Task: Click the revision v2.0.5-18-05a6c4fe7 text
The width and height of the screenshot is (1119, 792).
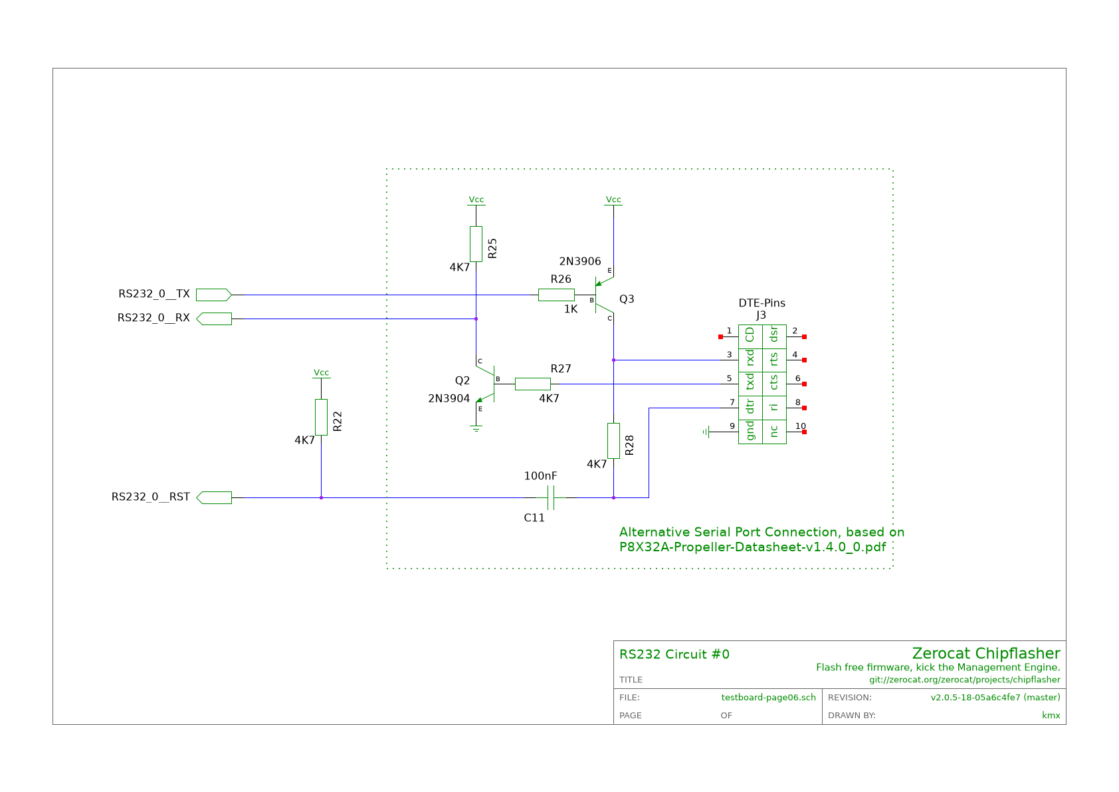Action: (x=995, y=698)
